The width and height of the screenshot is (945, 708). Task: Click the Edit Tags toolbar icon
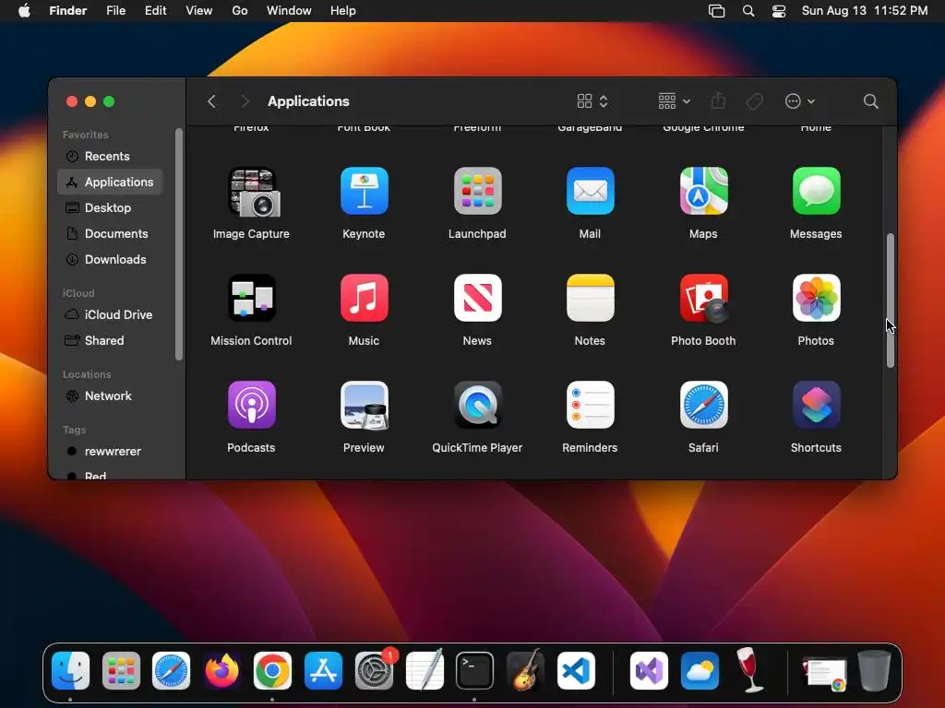(754, 101)
